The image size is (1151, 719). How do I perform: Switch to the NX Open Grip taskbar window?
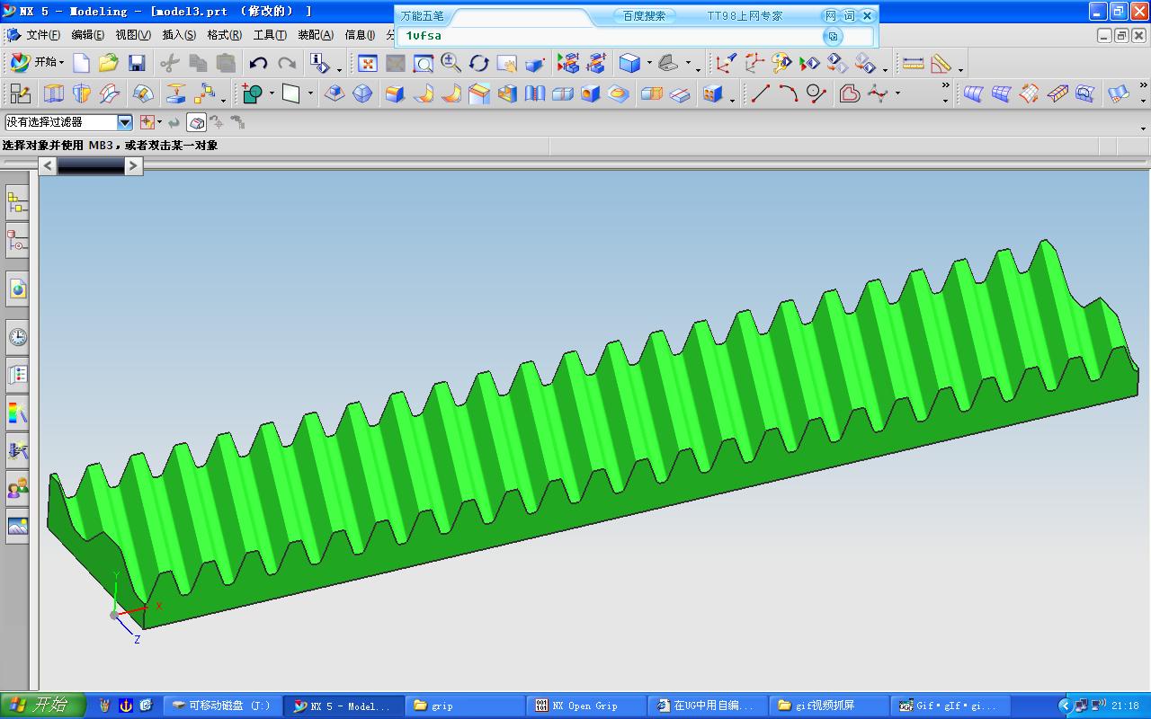[586, 706]
